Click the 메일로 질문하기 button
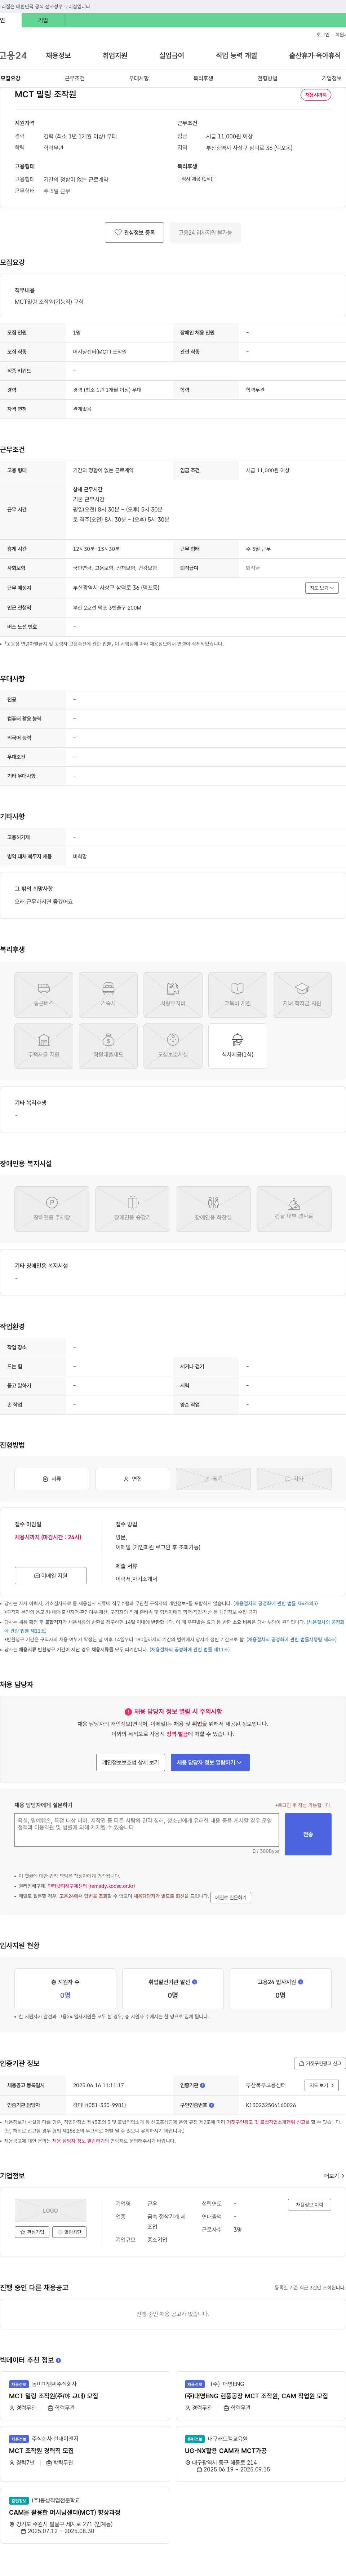 pos(231,1897)
